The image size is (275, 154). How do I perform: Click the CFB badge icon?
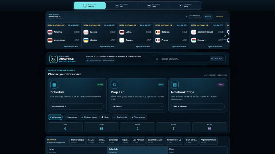click(x=149, y=6)
